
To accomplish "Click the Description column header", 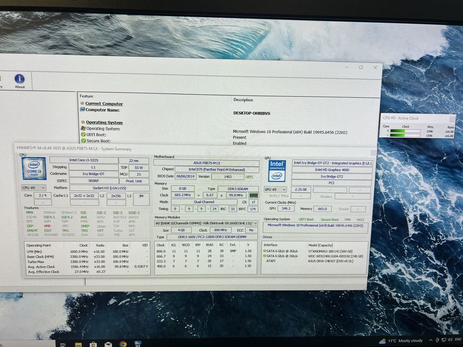I will [x=243, y=100].
